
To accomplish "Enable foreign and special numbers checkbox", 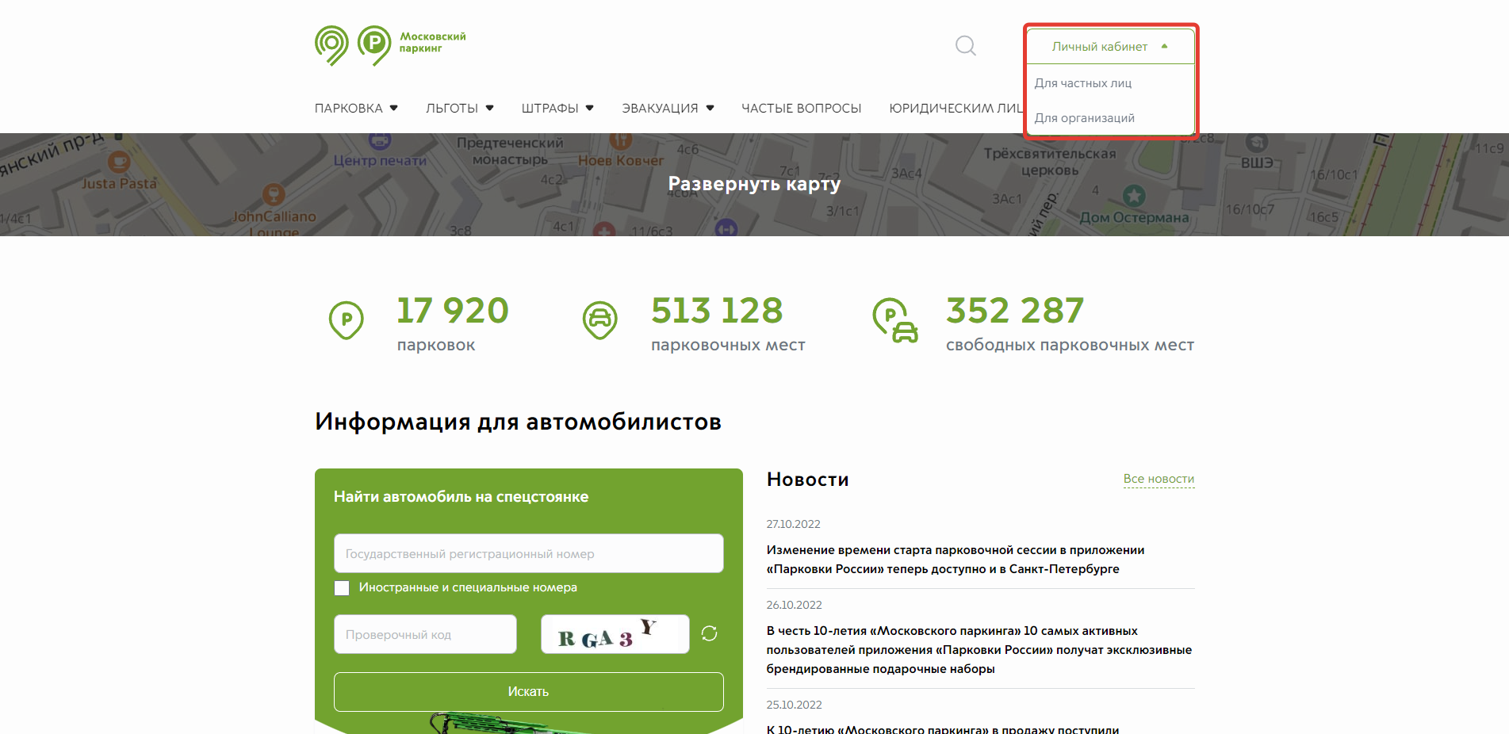I will 342,588.
